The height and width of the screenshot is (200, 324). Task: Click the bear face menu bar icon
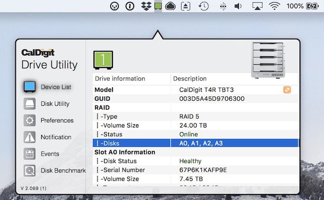point(115,6)
